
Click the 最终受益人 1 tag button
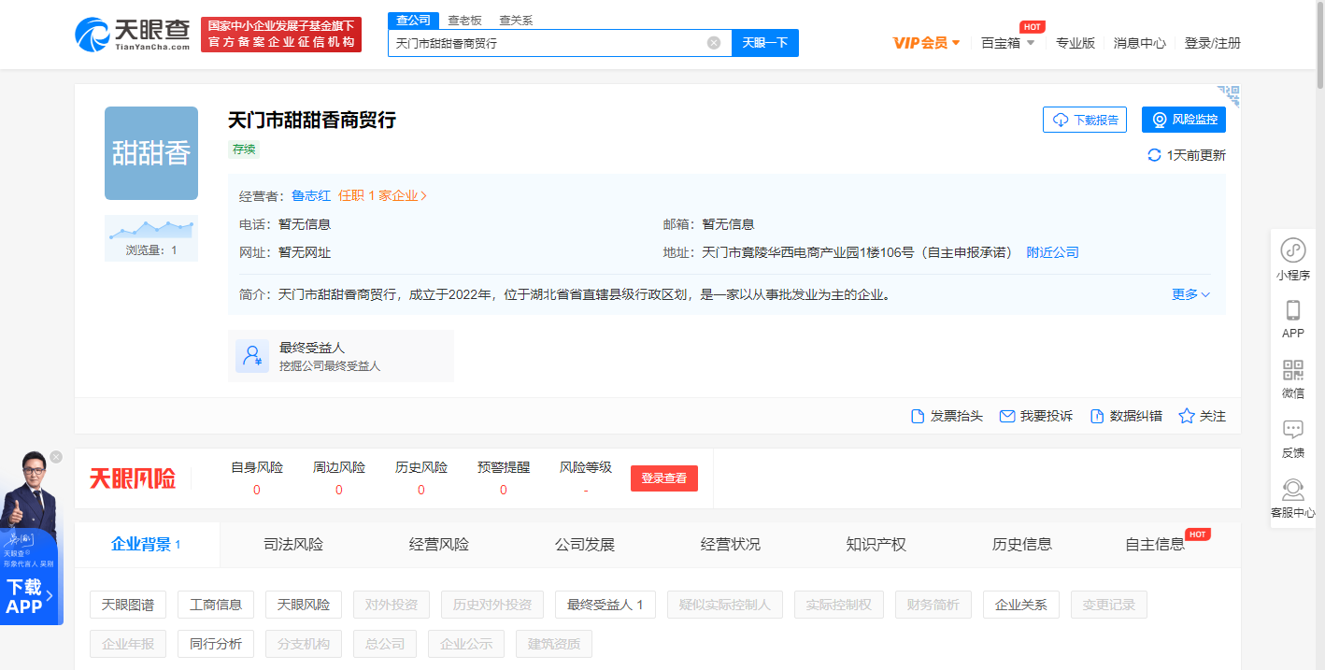click(x=606, y=605)
